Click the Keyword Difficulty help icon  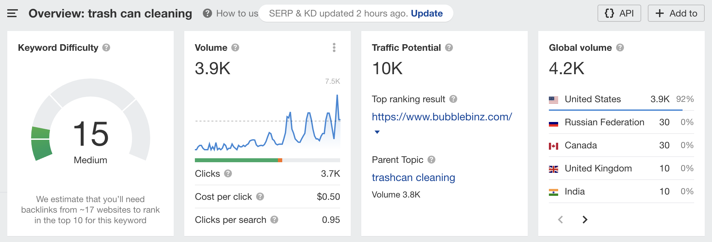coord(106,48)
